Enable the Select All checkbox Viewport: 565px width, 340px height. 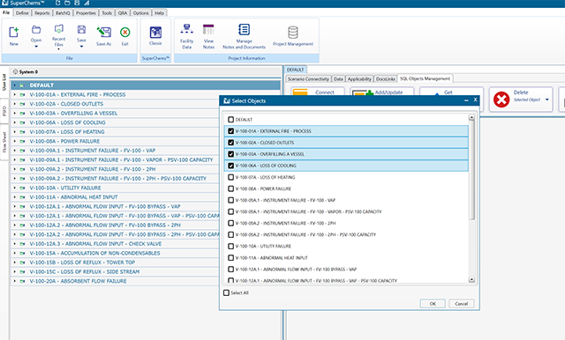[x=226, y=292]
